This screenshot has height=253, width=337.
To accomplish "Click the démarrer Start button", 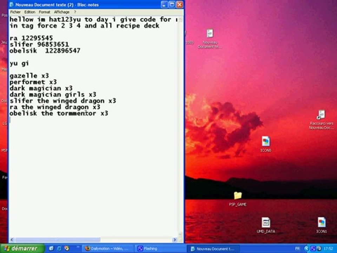I will tap(22, 248).
